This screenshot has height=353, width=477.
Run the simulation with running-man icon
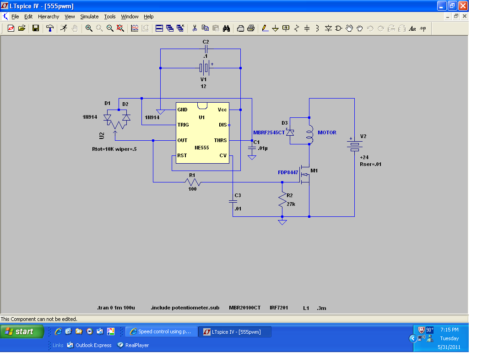coord(64,28)
